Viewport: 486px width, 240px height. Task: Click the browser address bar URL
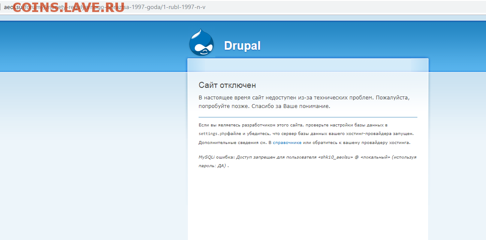tap(105, 7)
